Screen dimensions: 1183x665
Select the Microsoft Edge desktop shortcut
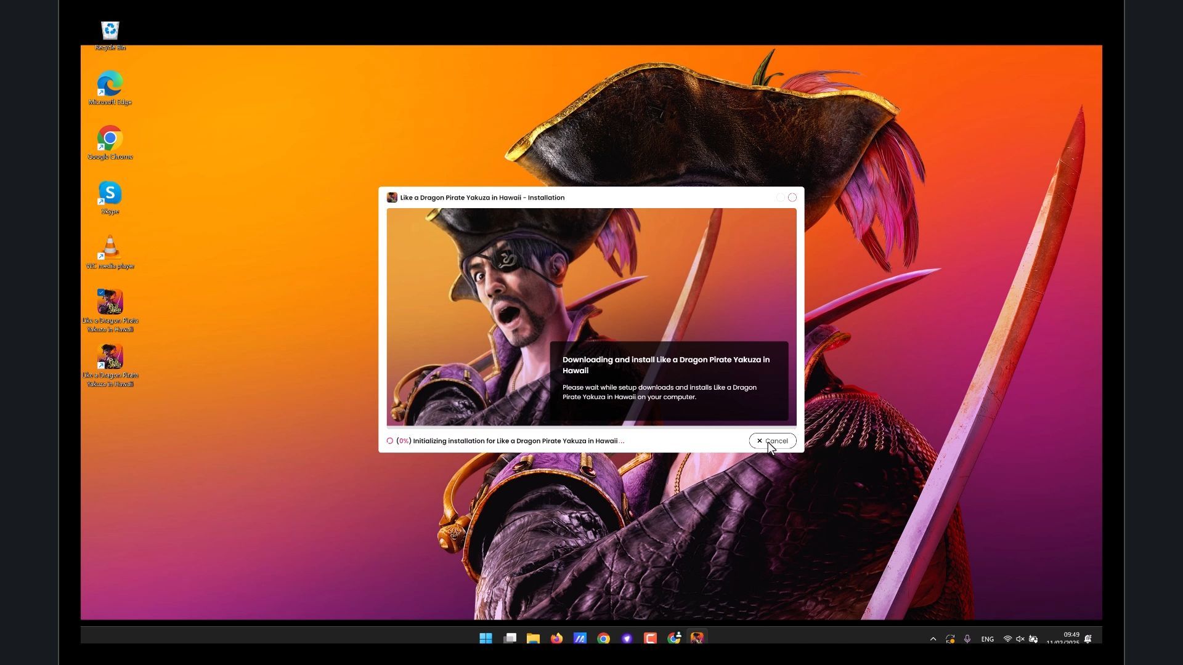(110, 89)
